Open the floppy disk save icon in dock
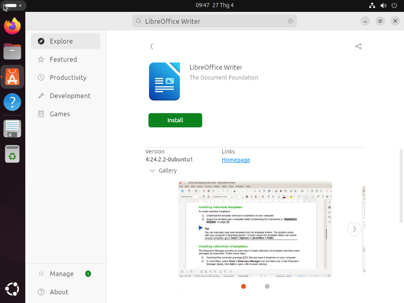Viewport: 404px width, 303px height. click(x=12, y=129)
